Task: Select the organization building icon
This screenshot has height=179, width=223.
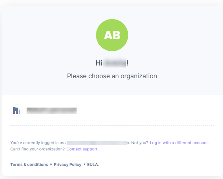Action: 17,110
